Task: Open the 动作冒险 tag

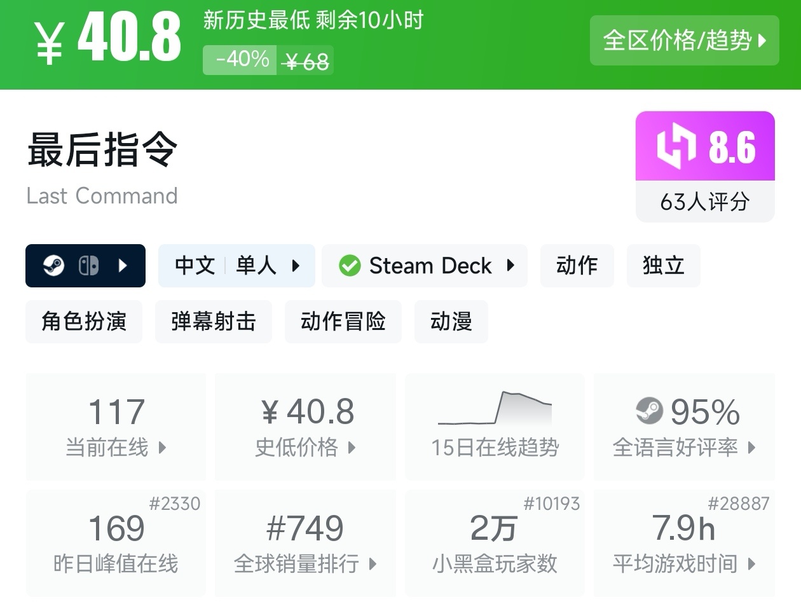Action: 343,322
